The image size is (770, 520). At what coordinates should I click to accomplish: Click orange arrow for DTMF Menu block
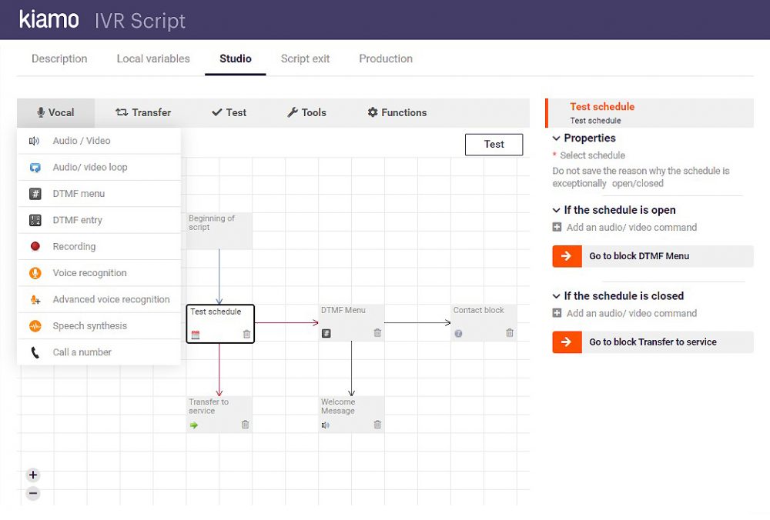(567, 256)
